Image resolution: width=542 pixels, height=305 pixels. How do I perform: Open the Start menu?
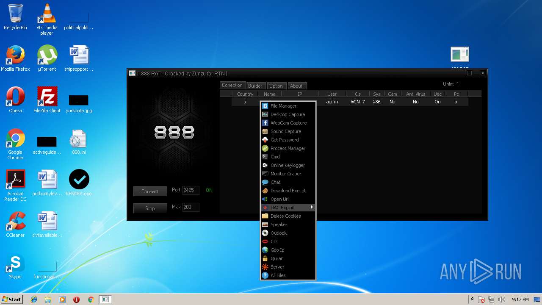tap(12, 299)
